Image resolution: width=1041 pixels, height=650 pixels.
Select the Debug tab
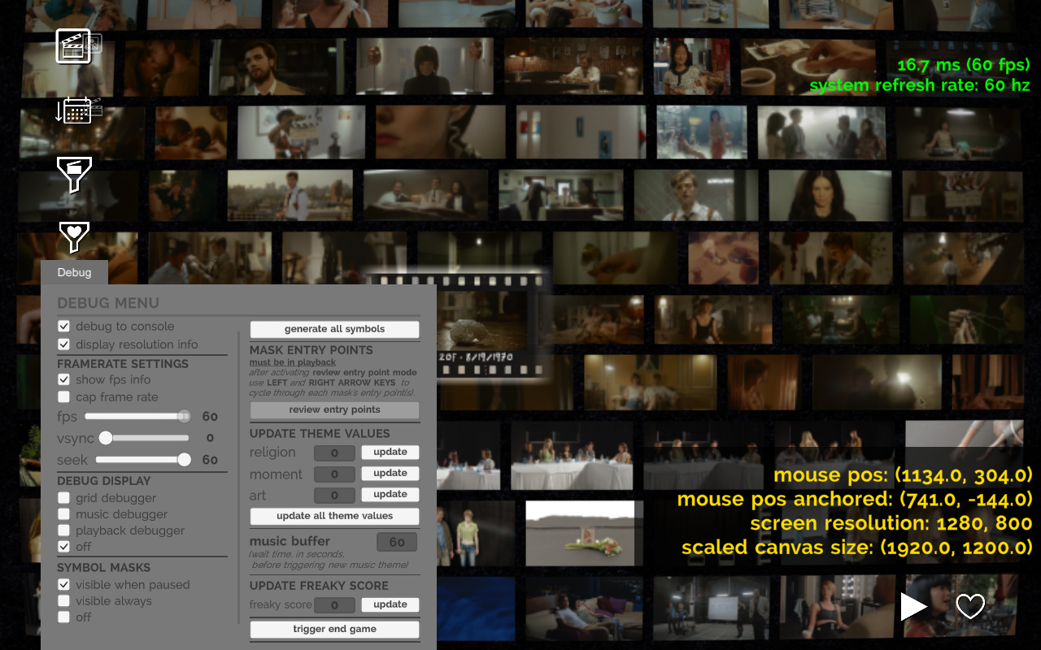(x=74, y=273)
